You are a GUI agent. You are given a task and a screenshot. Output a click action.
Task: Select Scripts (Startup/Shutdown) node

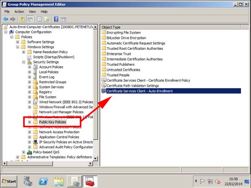tap(54, 57)
